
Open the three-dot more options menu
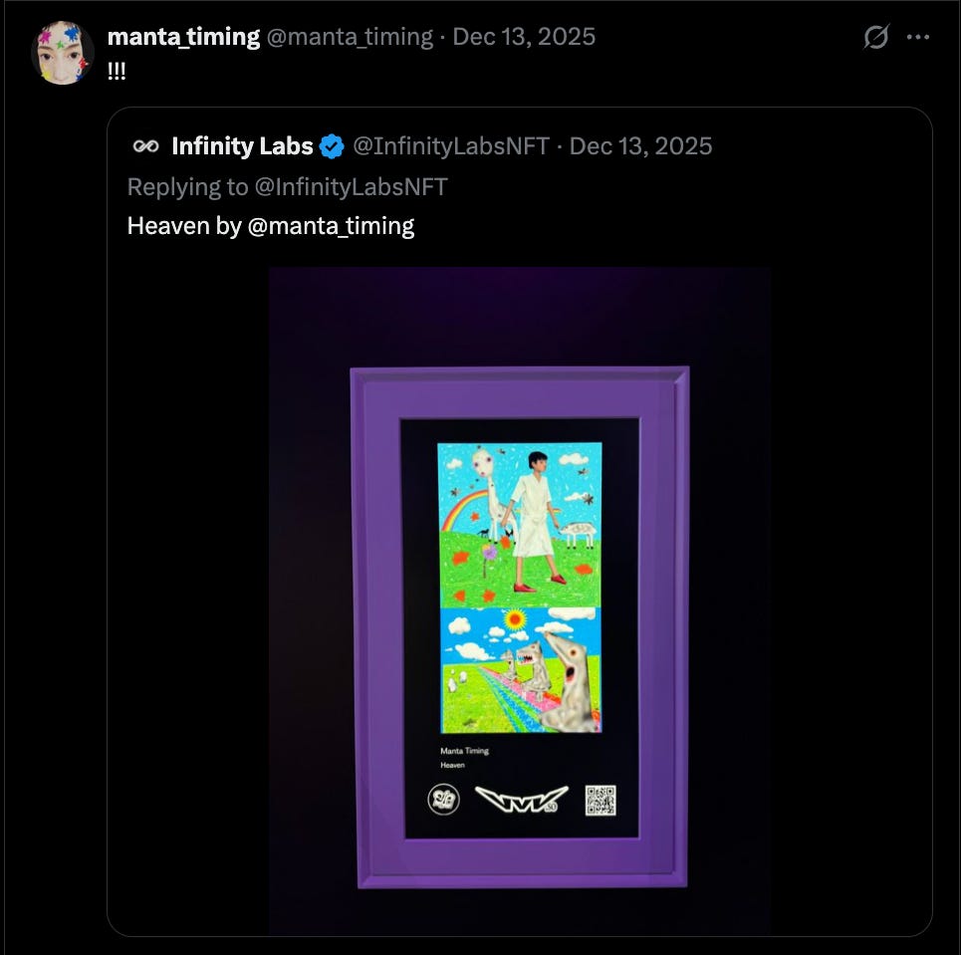coord(917,37)
